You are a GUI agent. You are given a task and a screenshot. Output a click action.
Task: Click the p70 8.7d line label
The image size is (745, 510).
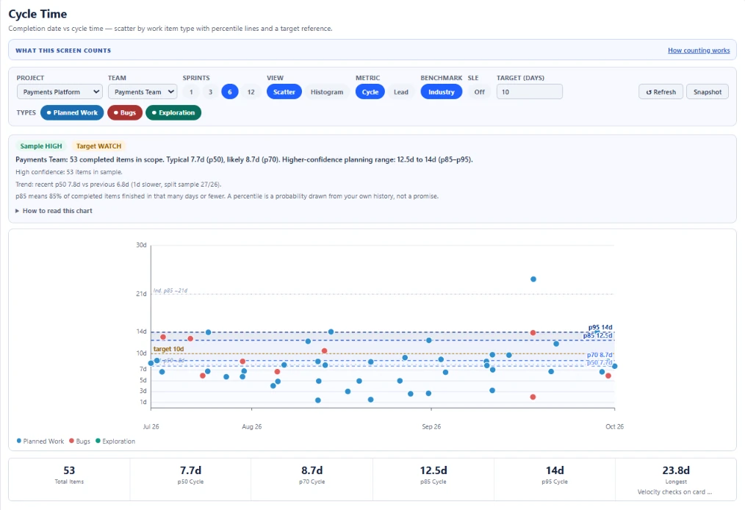pyautogui.click(x=600, y=355)
